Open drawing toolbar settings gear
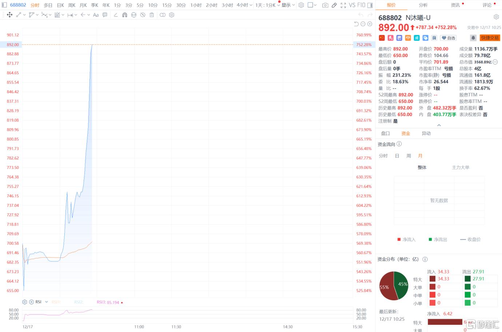 pyautogui.click(x=172, y=15)
